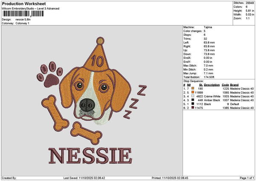Click the NESSIE embroidered text
Screen dimensions: 256x181
pyautogui.click(x=91, y=155)
